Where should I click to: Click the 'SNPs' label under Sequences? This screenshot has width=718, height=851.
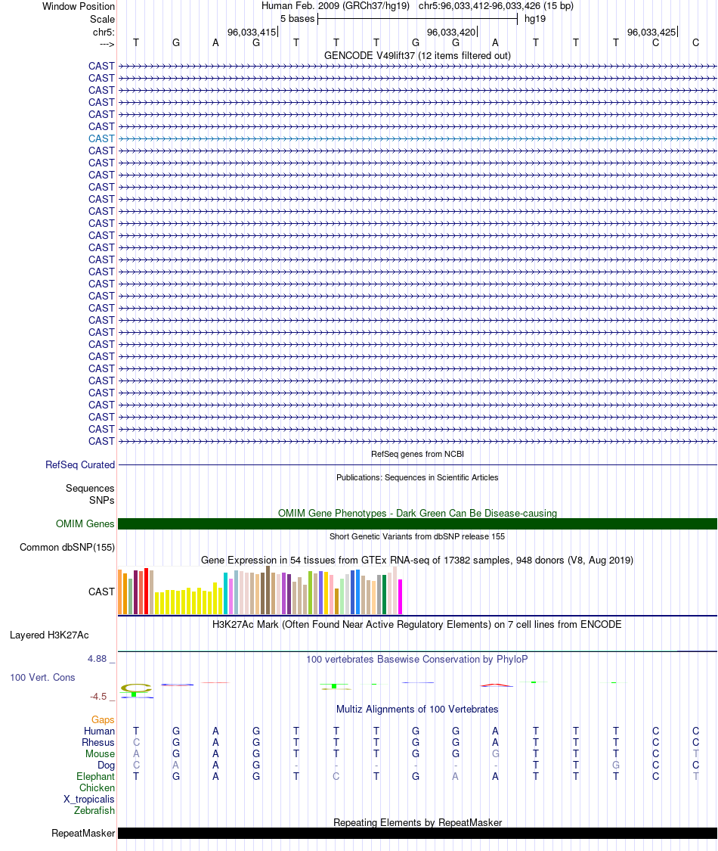click(102, 501)
